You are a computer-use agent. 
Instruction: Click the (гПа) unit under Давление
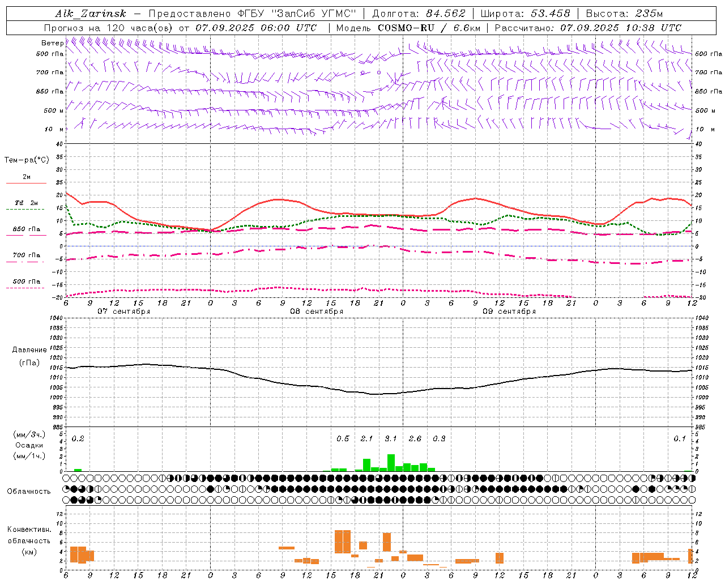pyautogui.click(x=29, y=363)
